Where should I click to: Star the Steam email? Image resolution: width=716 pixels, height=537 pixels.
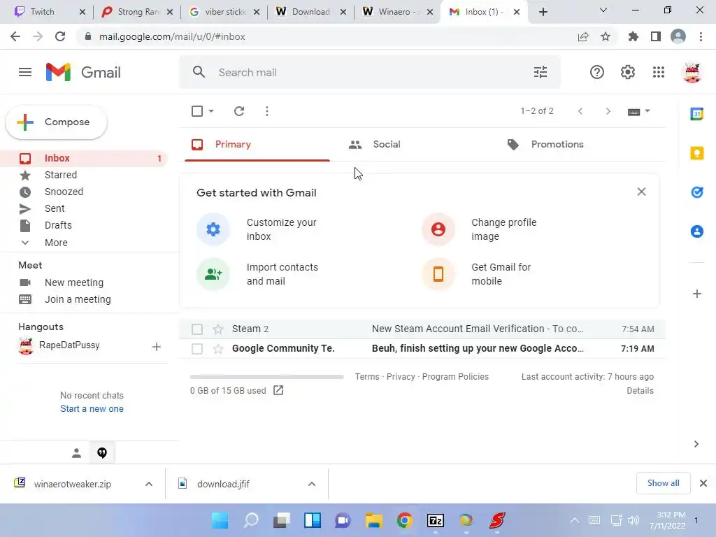point(218,329)
